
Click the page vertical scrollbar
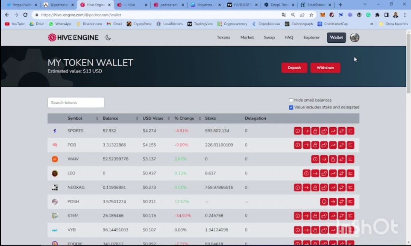click(408, 63)
